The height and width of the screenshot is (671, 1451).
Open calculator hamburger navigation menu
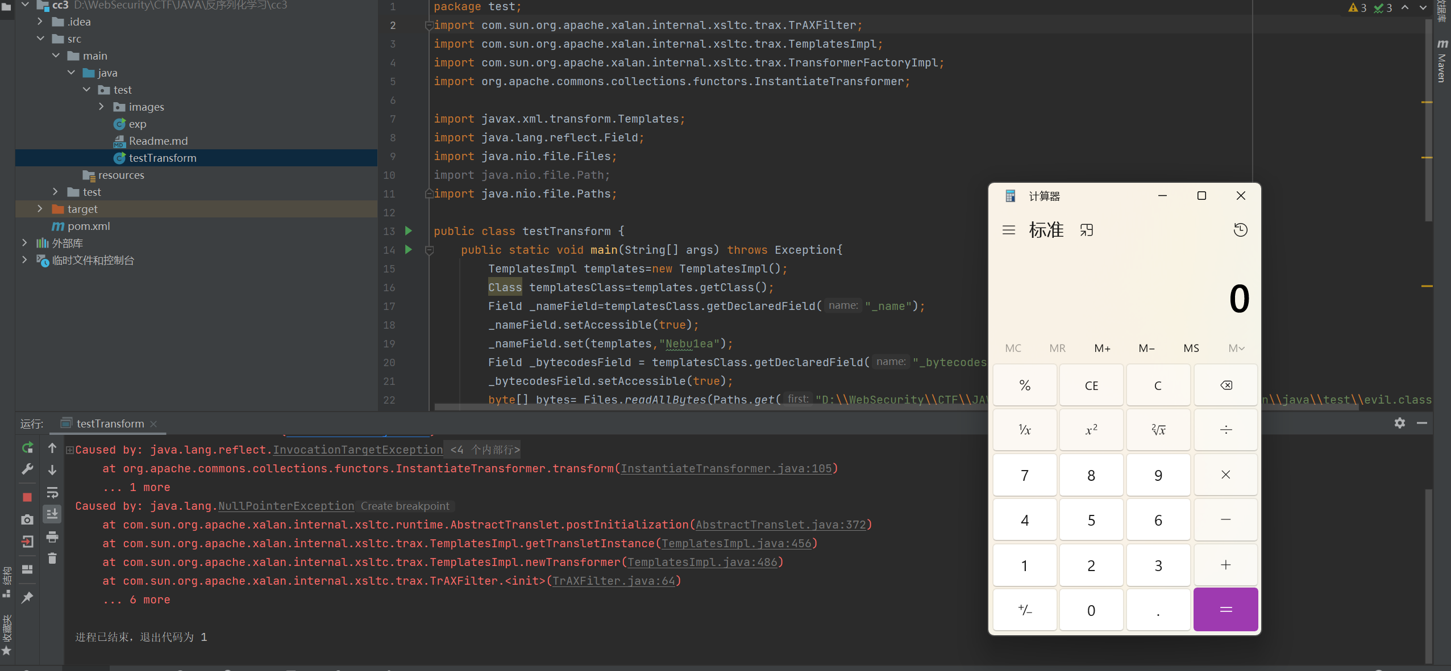coord(1009,230)
